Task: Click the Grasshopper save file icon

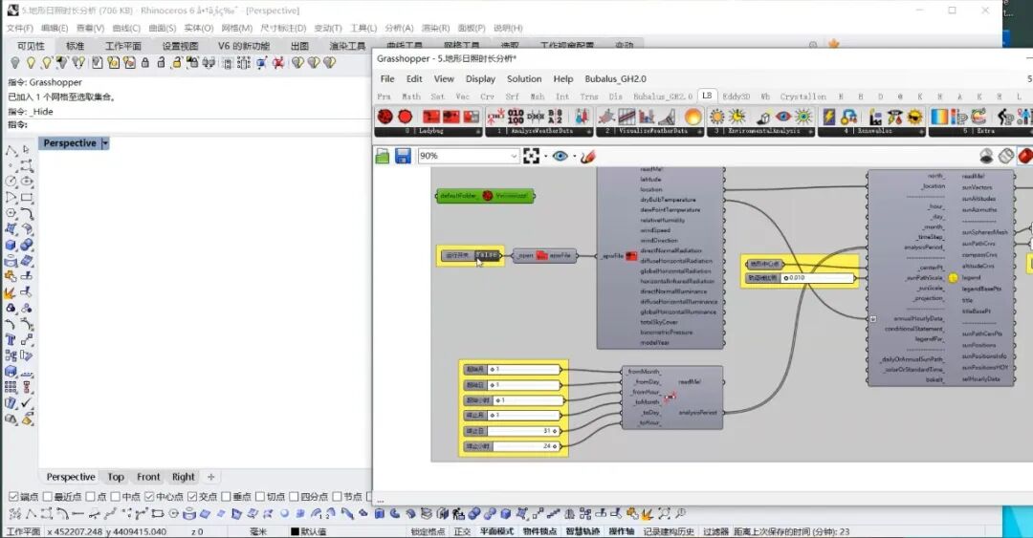Action: [404, 156]
